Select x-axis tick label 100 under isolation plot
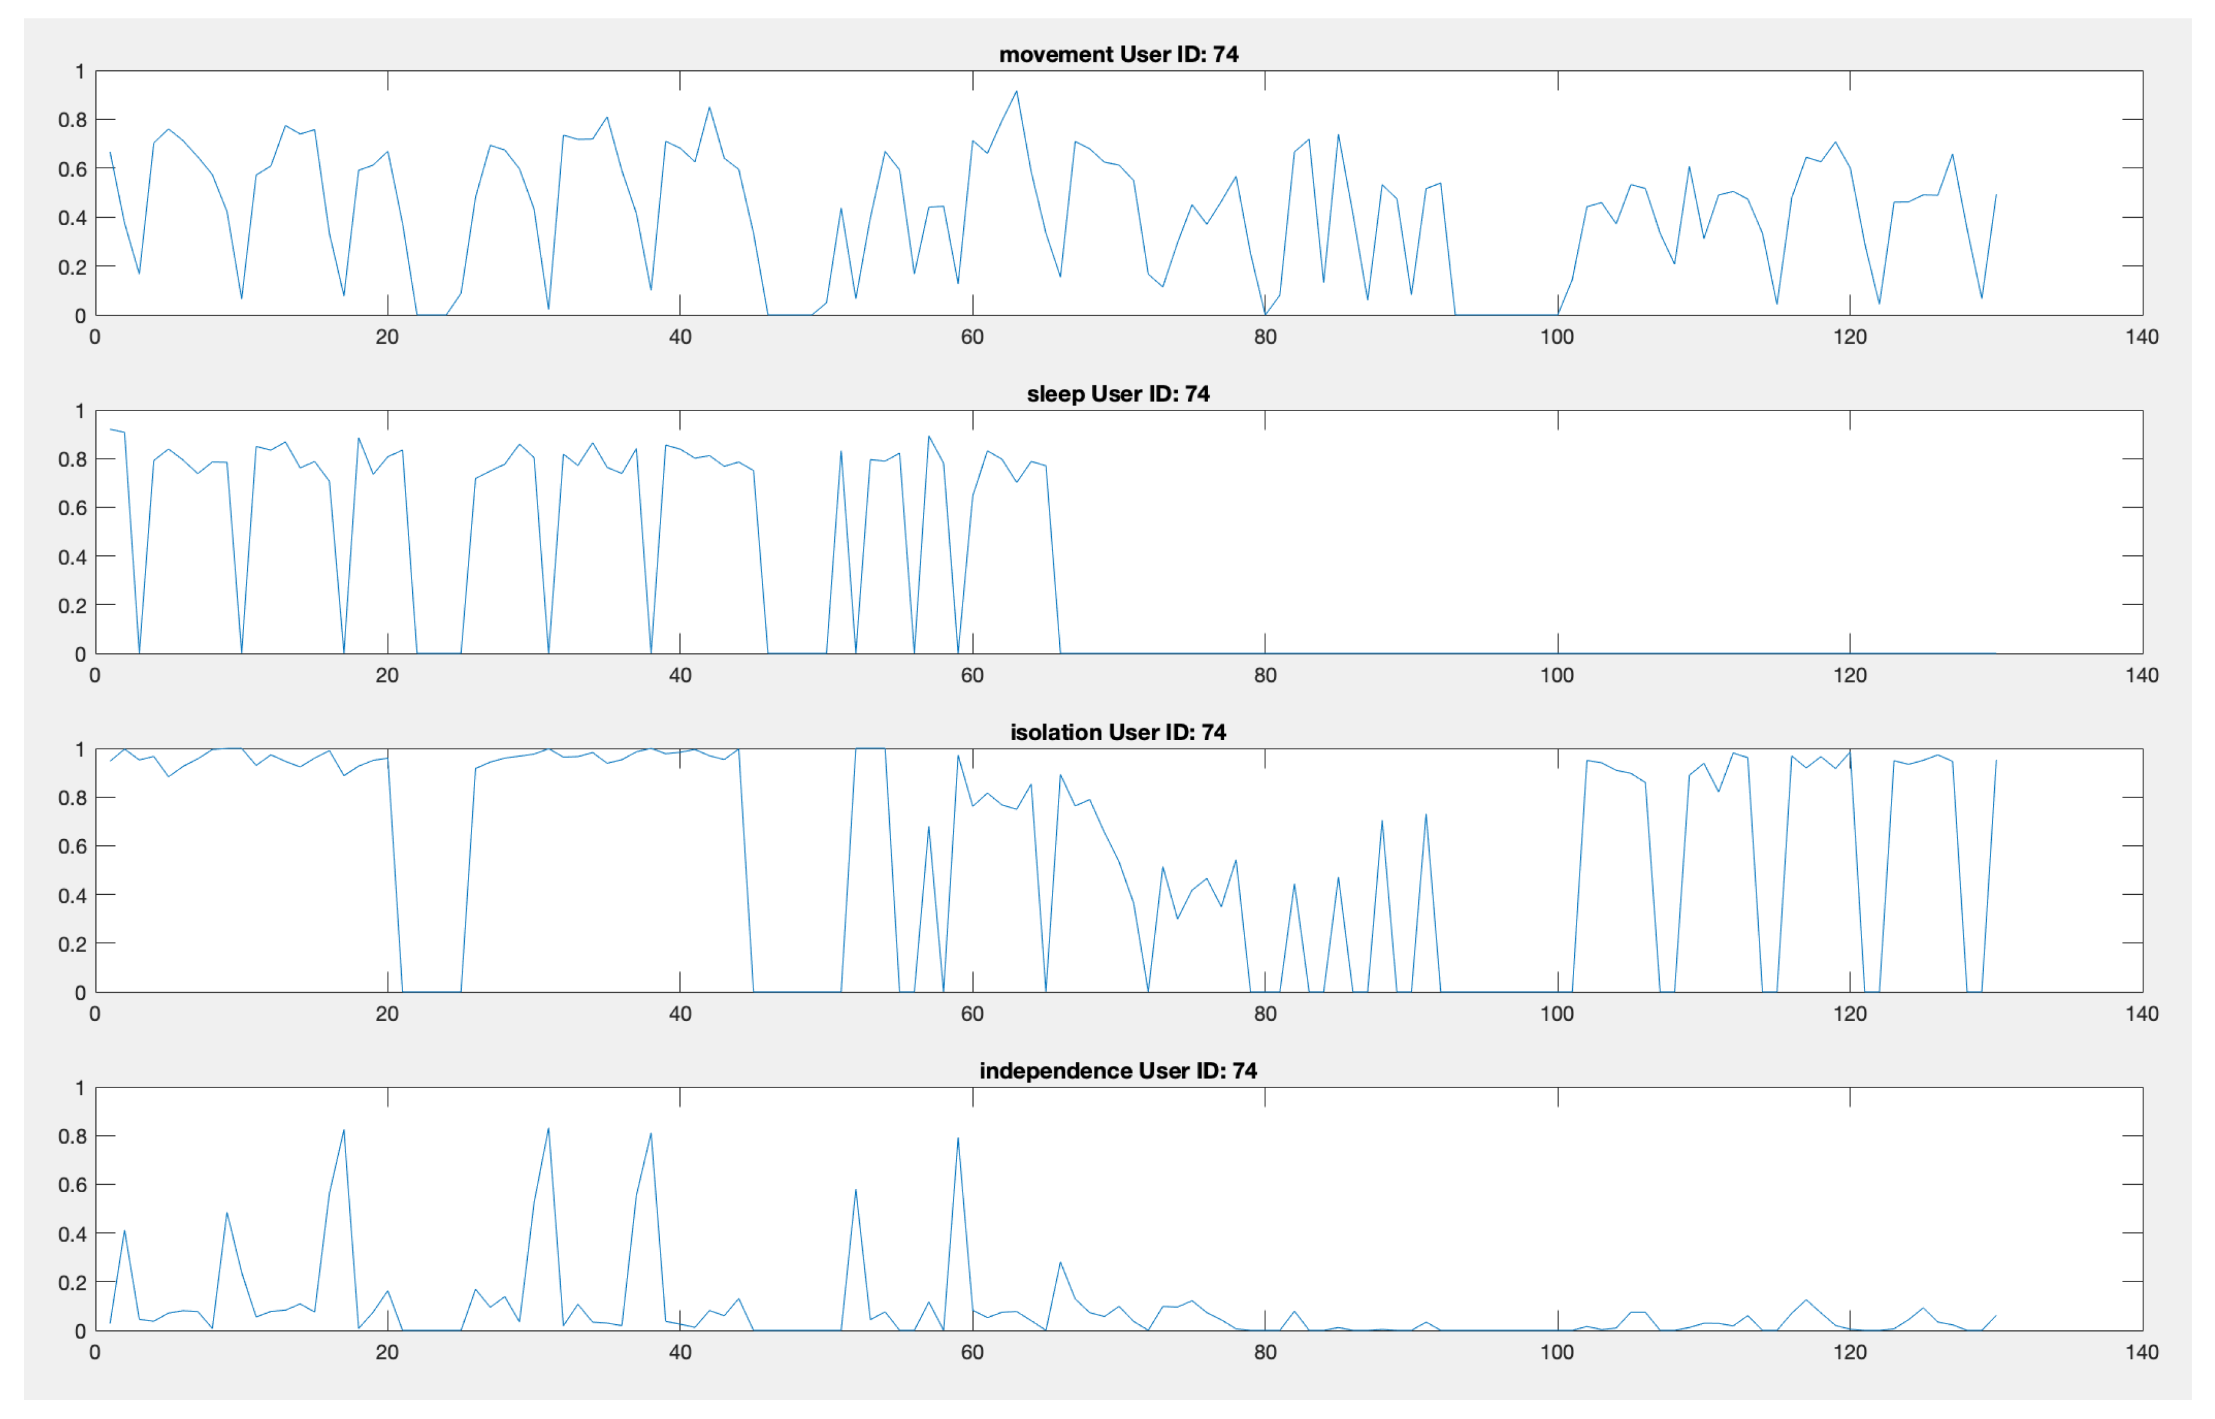2215x1419 pixels. (1558, 1013)
